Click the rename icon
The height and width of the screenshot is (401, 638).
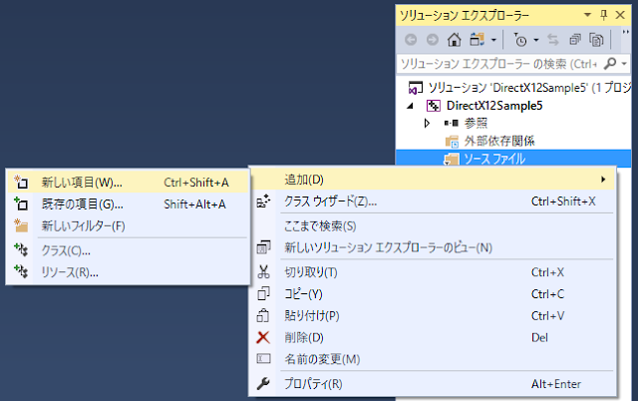(x=263, y=359)
